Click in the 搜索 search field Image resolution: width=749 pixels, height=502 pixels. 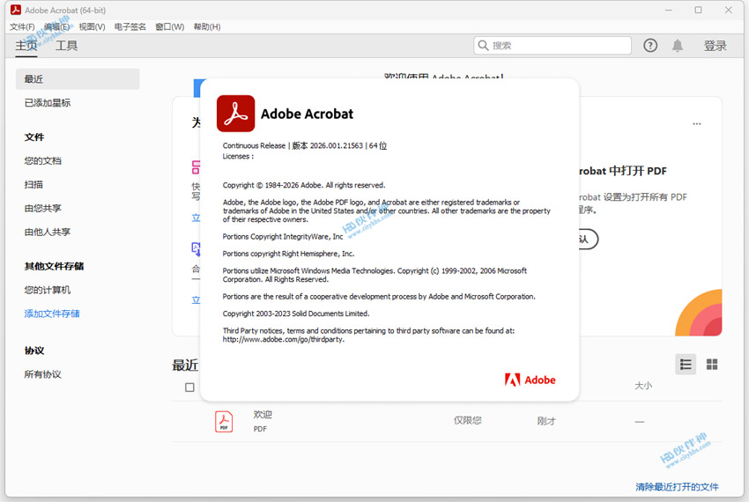tap(552, 46)
